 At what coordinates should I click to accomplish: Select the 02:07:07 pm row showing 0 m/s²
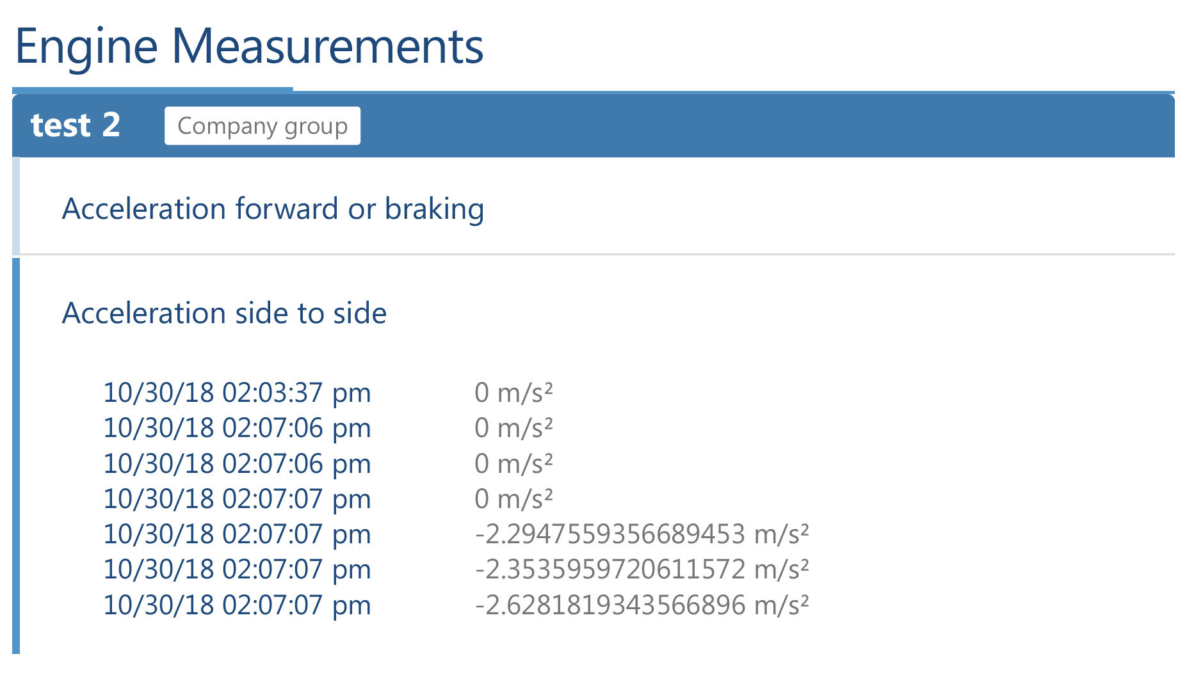(x=237, y=498)
